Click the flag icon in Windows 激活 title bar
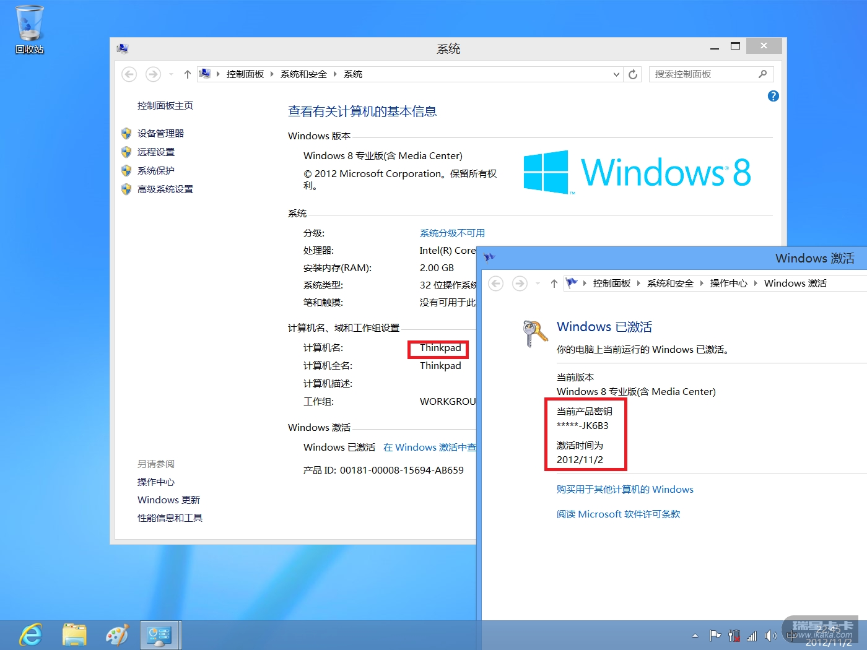The image size is (867, 650). tap(489, 258)
